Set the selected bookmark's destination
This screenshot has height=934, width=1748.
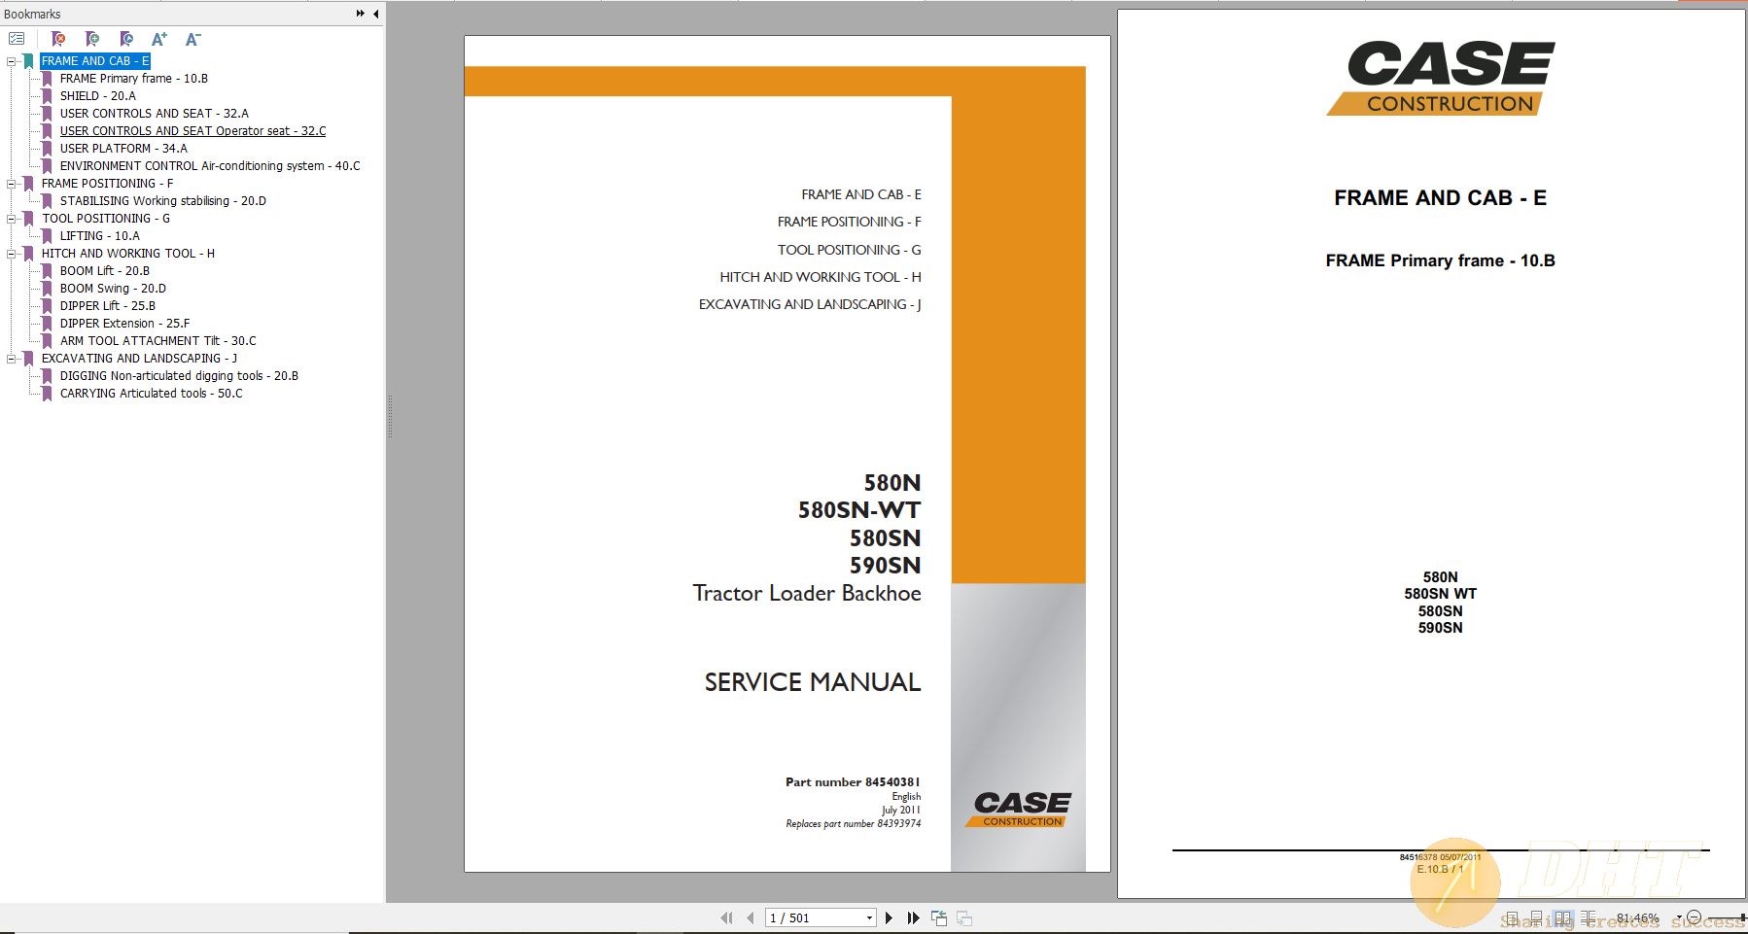point(126,39)
